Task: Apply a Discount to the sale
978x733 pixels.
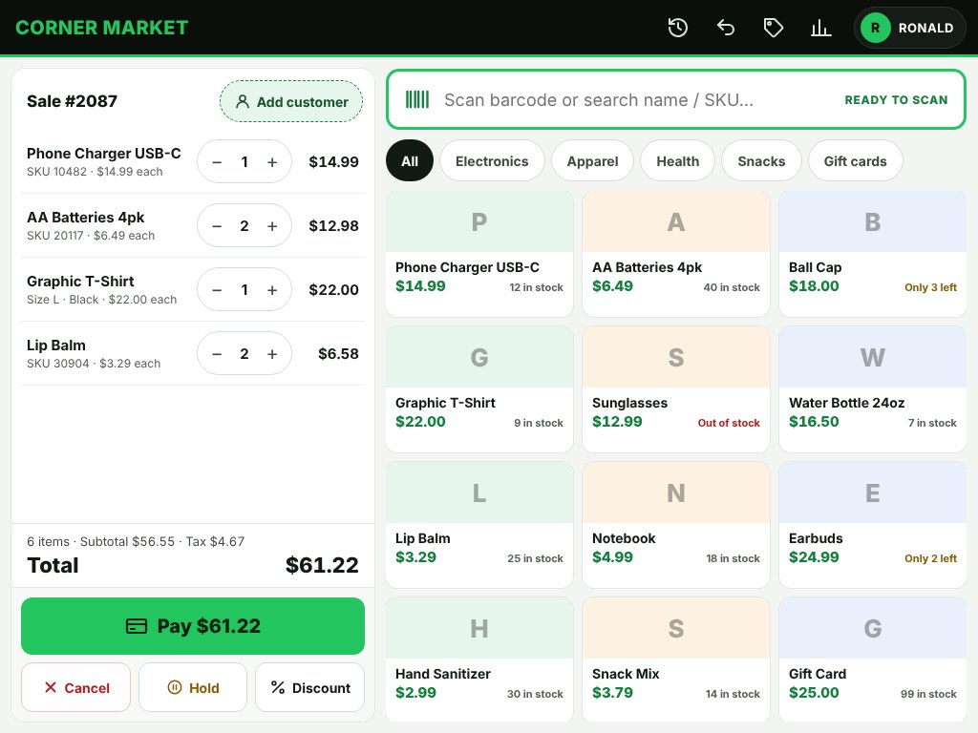Action: click(310, 687)
